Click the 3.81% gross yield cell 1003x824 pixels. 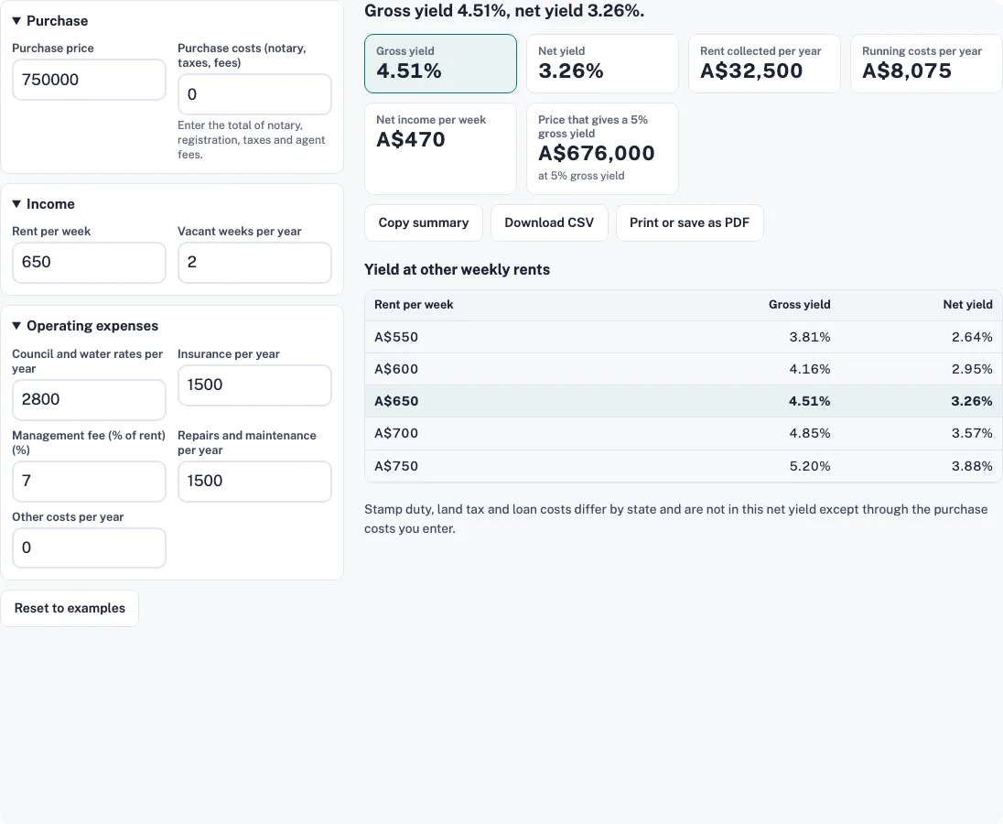pyautogui.click(x=810, y=337)
